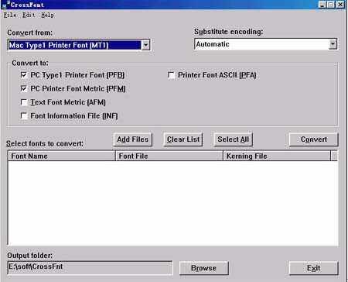Viewport: 348px width, 282px height.
Task: Uncheck PC Printer Font Metric (PFM)
Action: [x=24, y=89]
